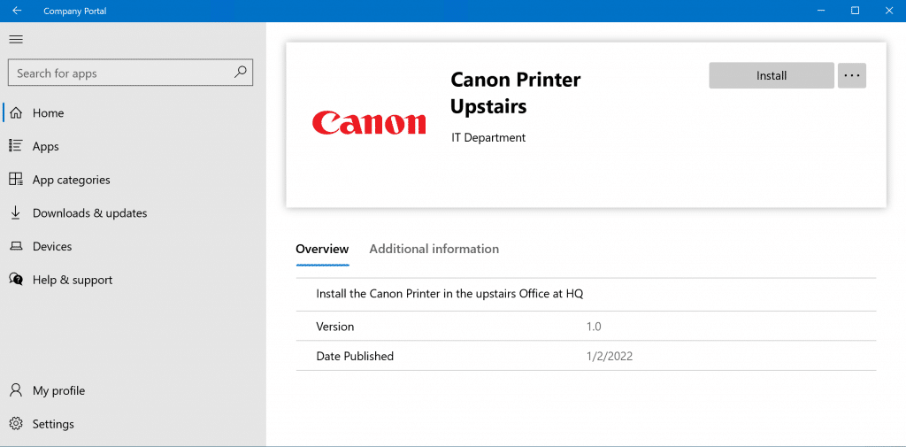This screenshot has height=447, width=906.
Task: Click the Devices laptop icon
Action: [16, 246]
